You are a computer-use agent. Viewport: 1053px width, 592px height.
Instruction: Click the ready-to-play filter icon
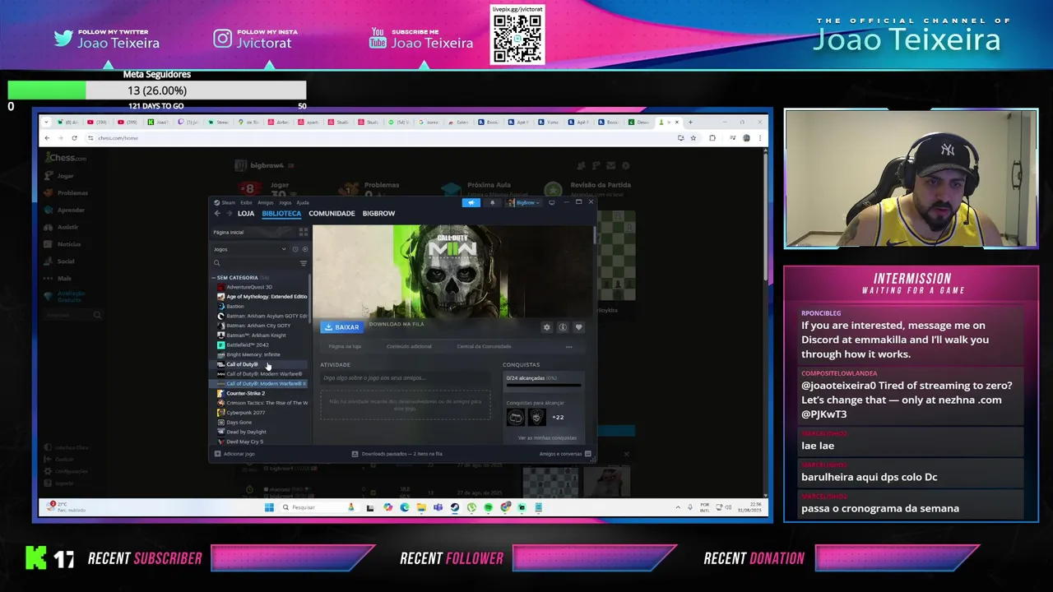coord(304,249)
